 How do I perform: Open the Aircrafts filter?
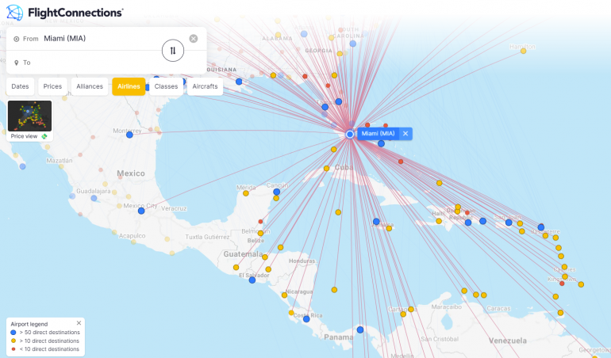click(204, 86)
